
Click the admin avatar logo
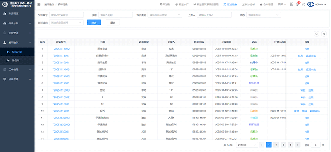coord(311,5)
